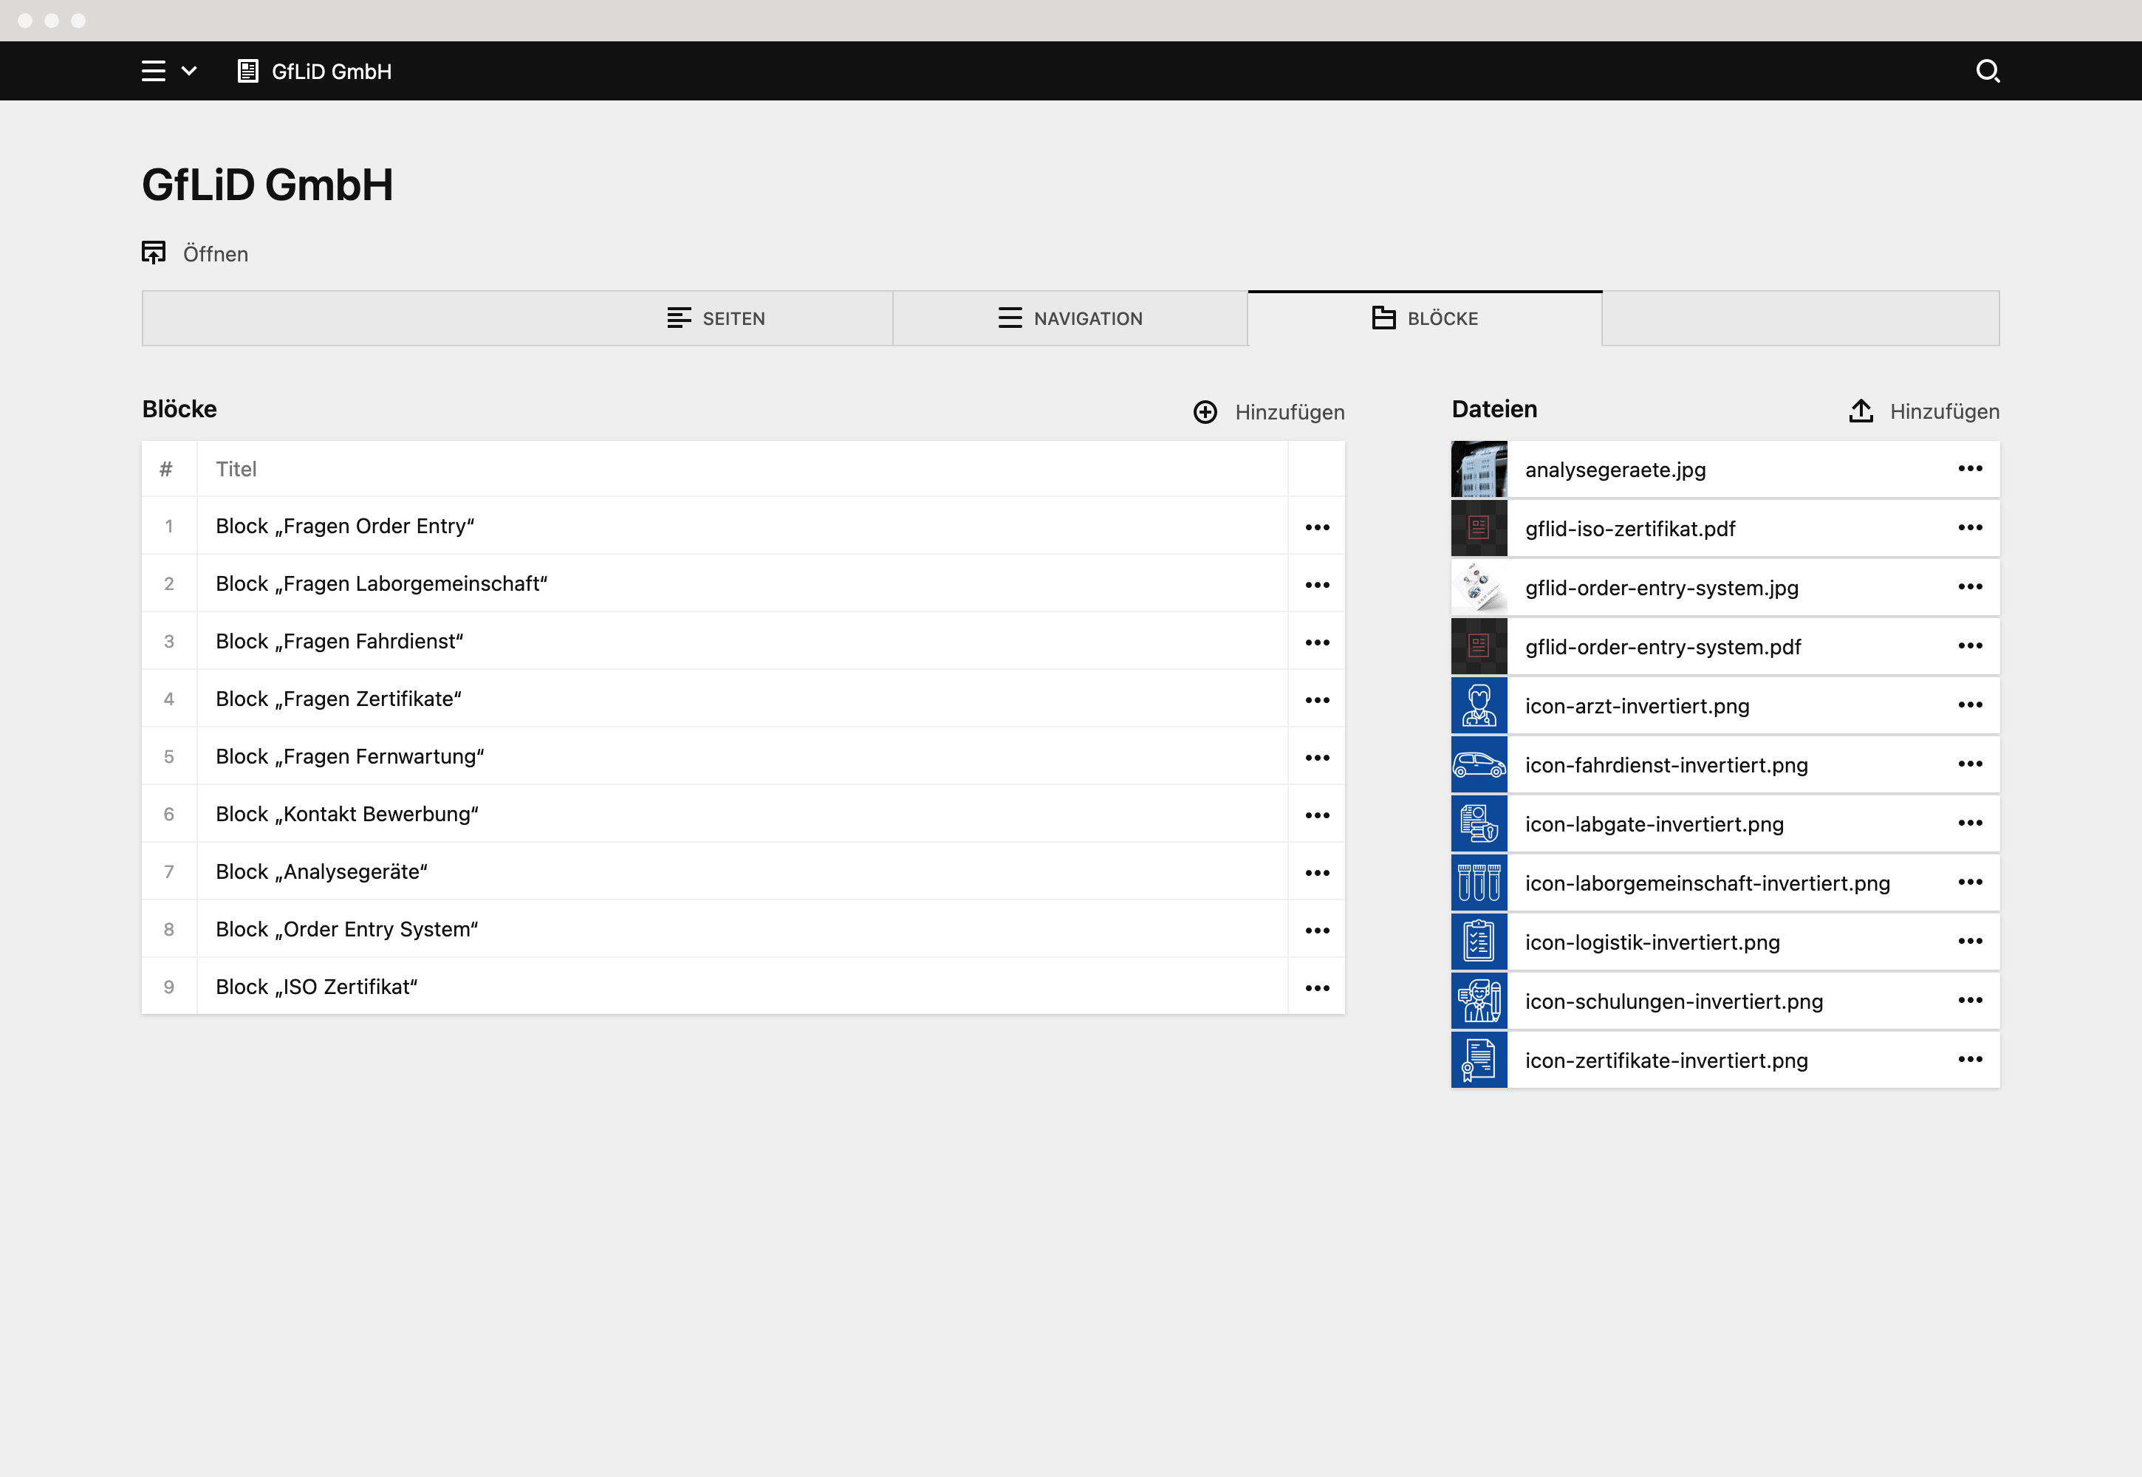Click the doctor icon thumbnail
This screenshot has width=2142, height=1477.
1479,706
